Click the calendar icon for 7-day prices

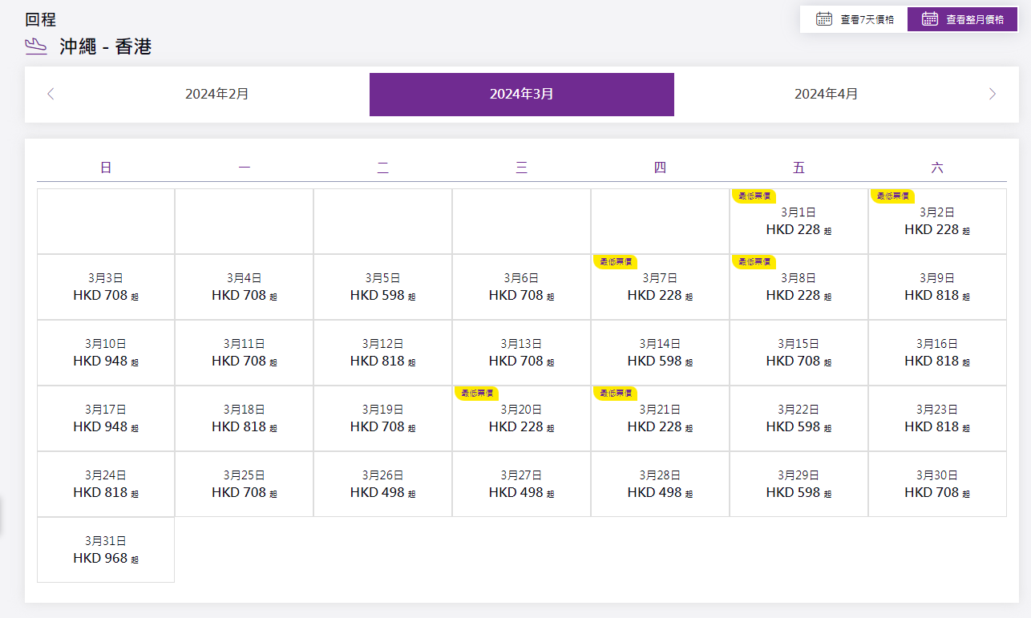[x=823, y=19]
